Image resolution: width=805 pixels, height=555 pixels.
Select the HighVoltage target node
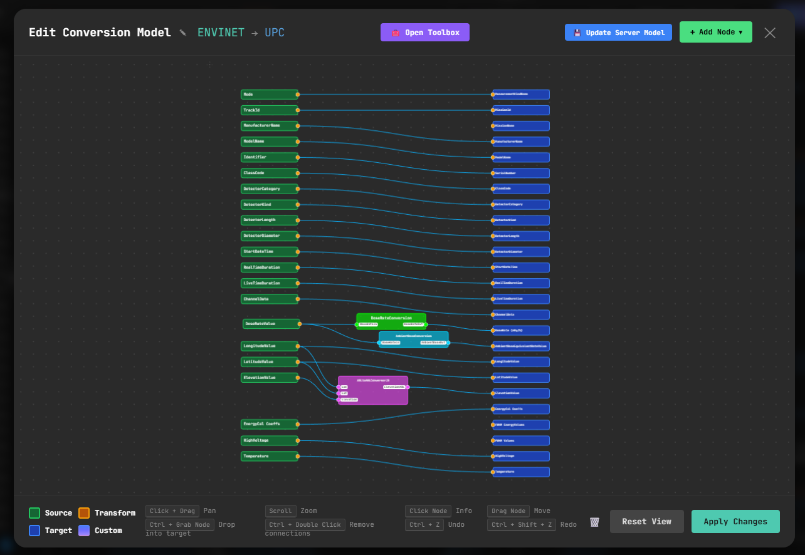(522, 456)
